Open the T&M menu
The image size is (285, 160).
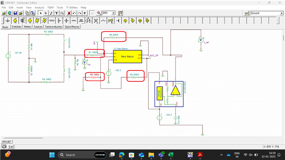pyautogui.click(x=50, y=8)
